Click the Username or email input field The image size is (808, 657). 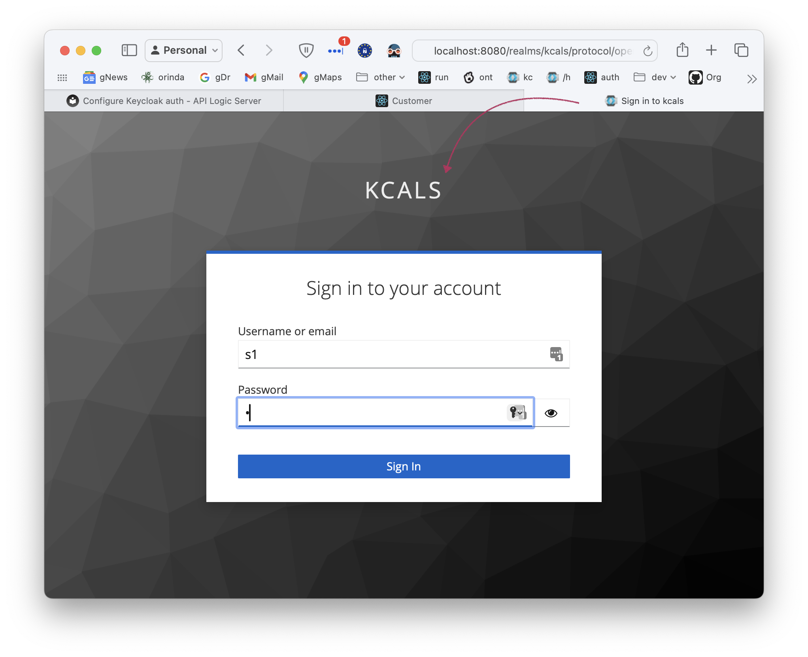pyautogui.click(x=403, y=354)
